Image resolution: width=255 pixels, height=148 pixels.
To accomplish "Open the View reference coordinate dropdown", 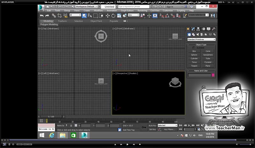I will click(134, 15).
